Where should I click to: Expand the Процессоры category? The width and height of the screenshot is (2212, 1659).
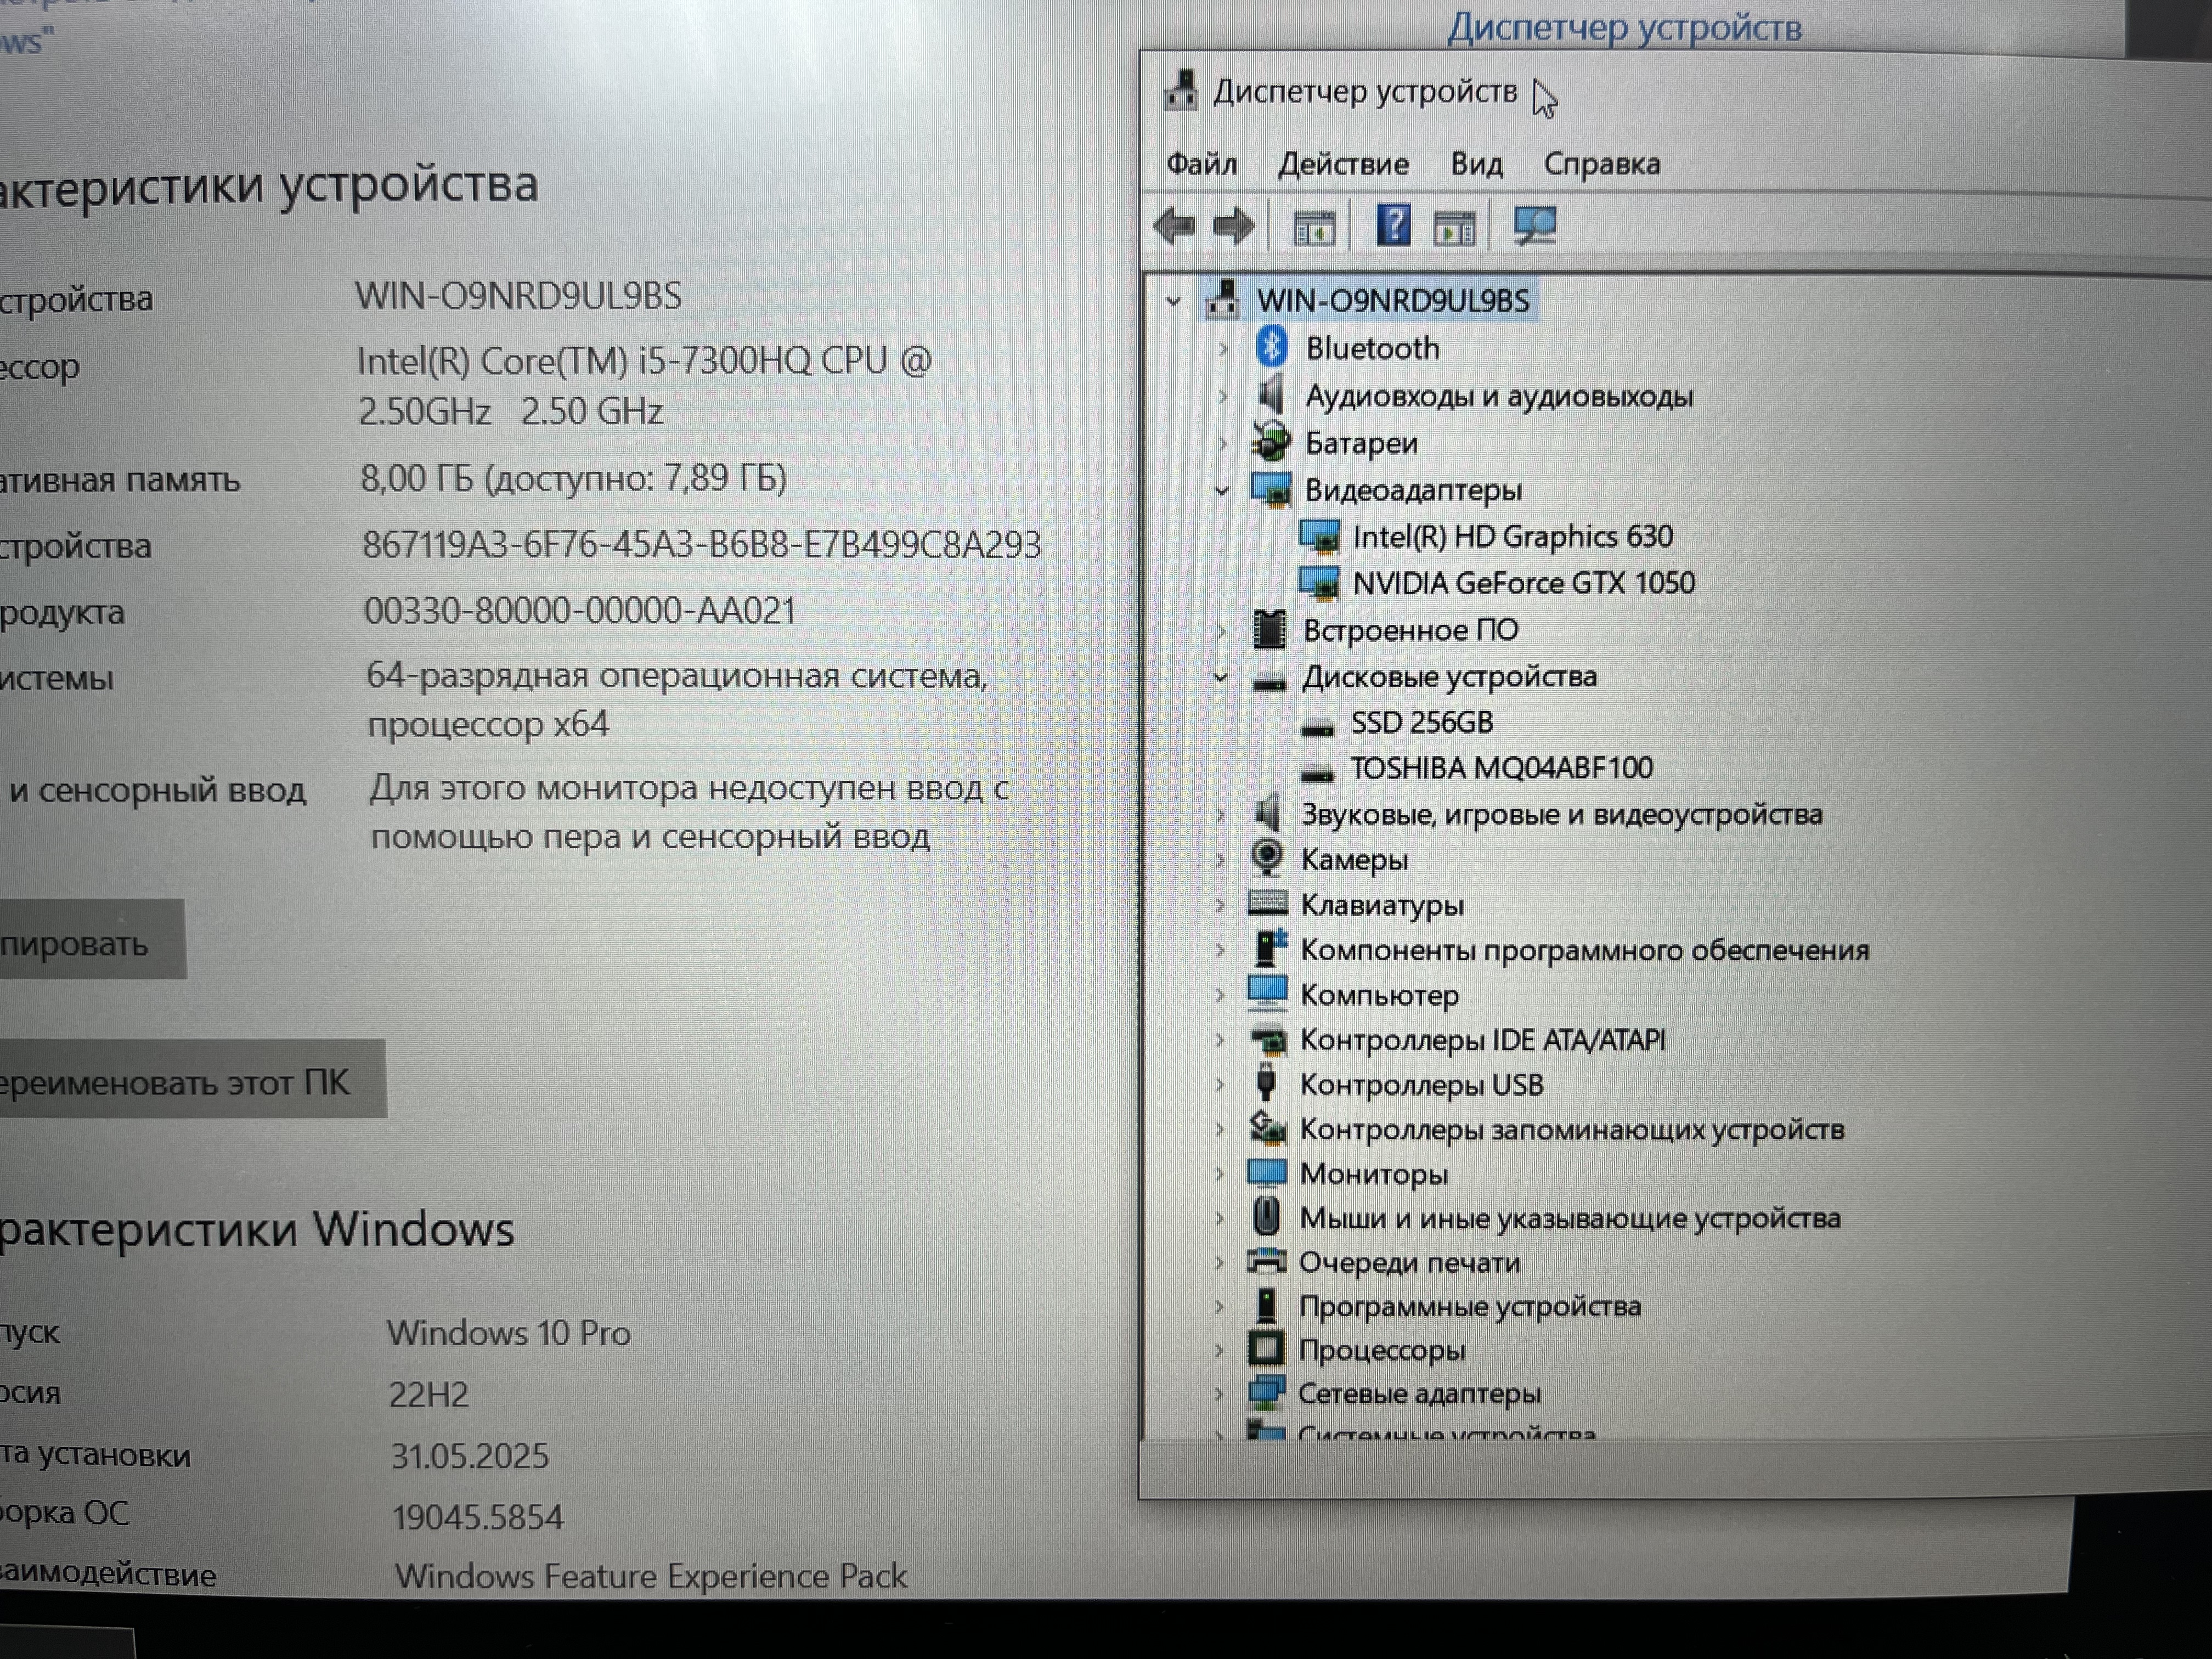[1219, 1350]
